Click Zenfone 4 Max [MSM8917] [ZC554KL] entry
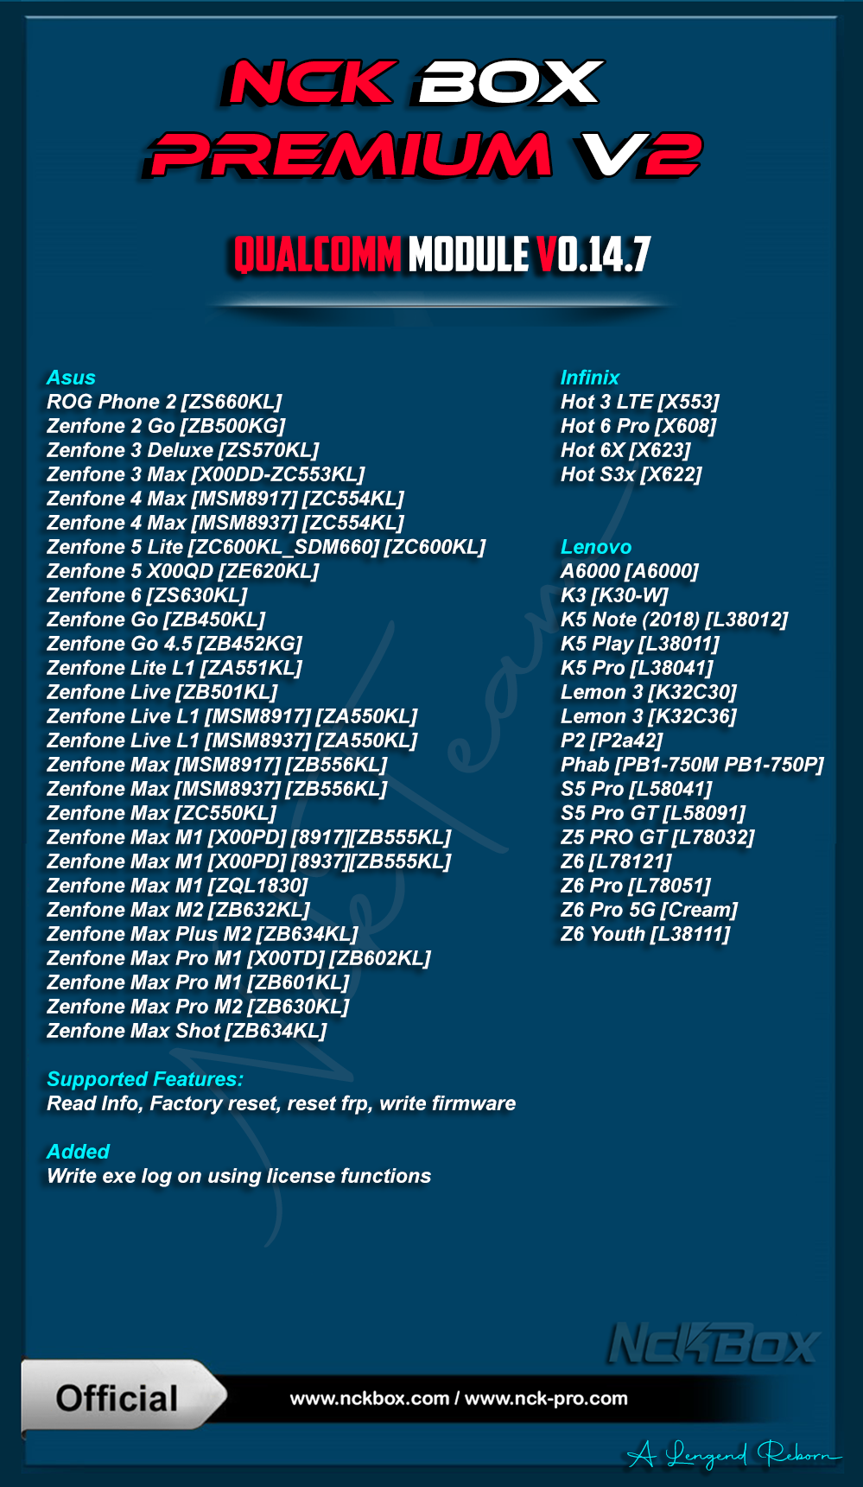 click(x=225, y=499)
